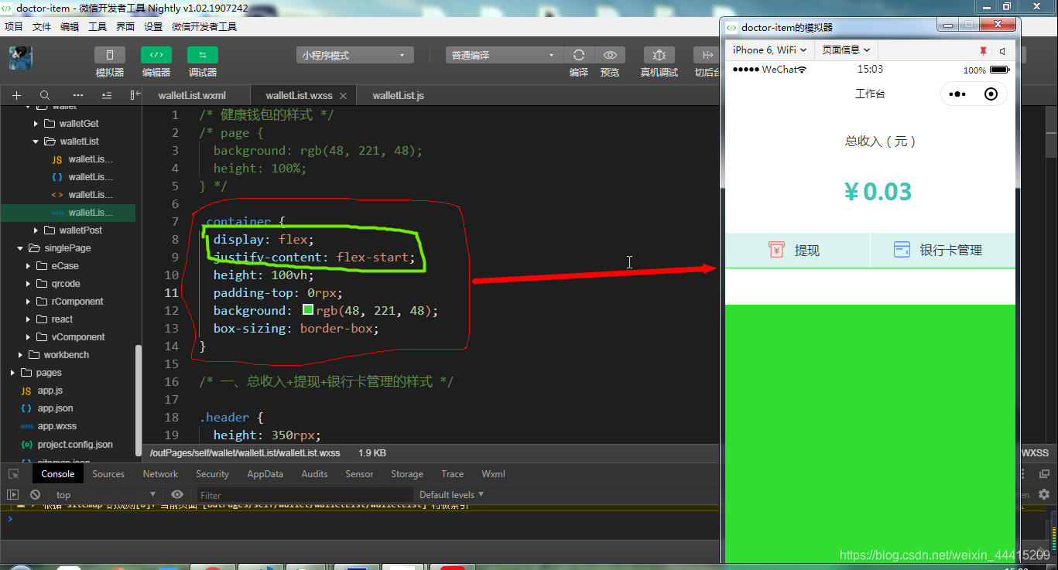Open the Default levels dropdown

(451, 494)
